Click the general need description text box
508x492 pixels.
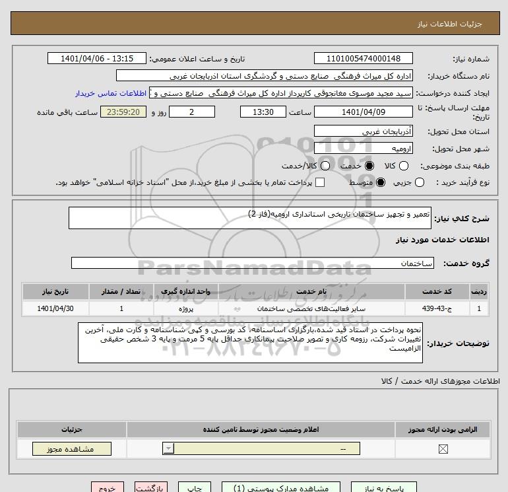click(250, 218)
